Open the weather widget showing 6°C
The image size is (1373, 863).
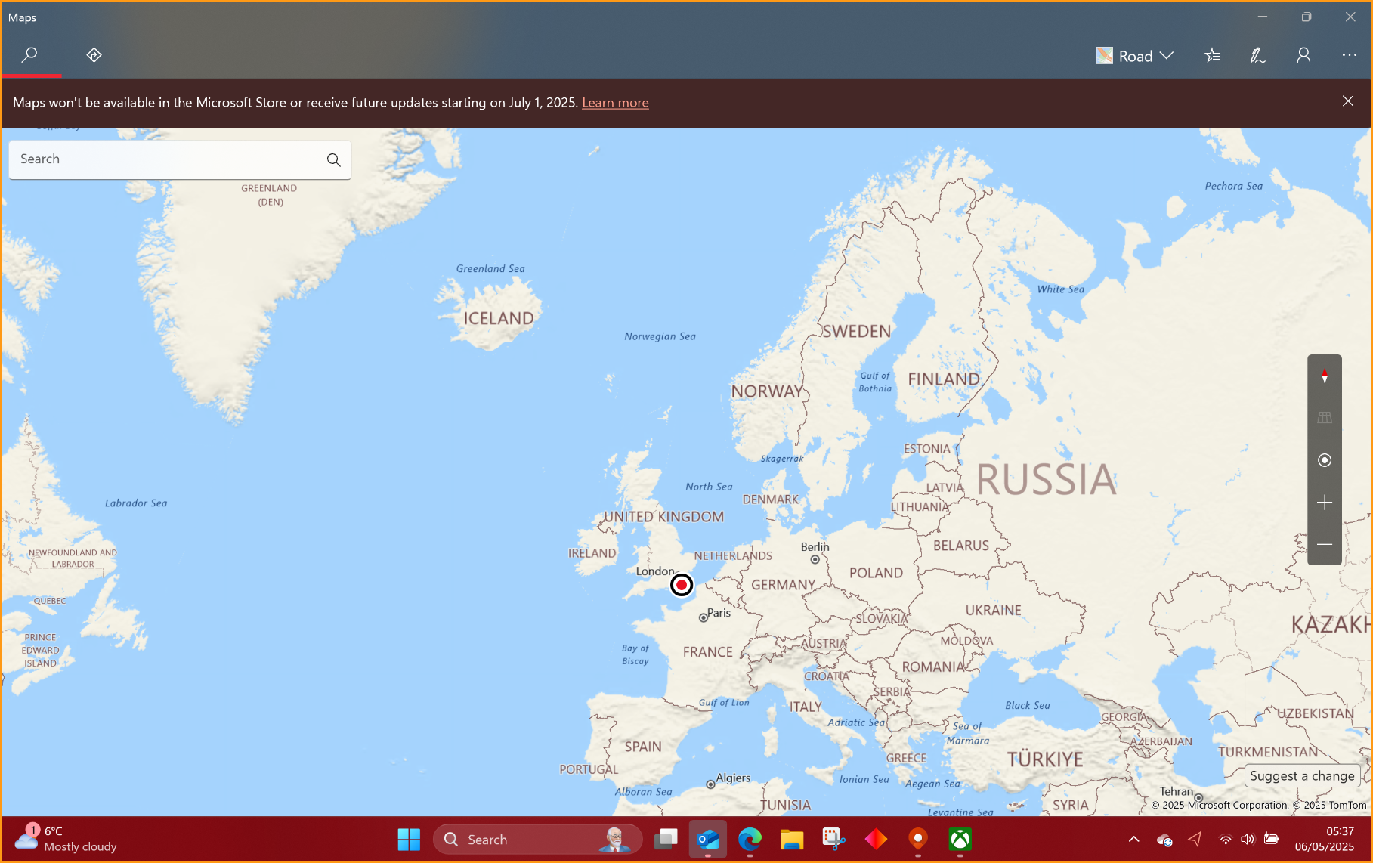click(66, 839)
